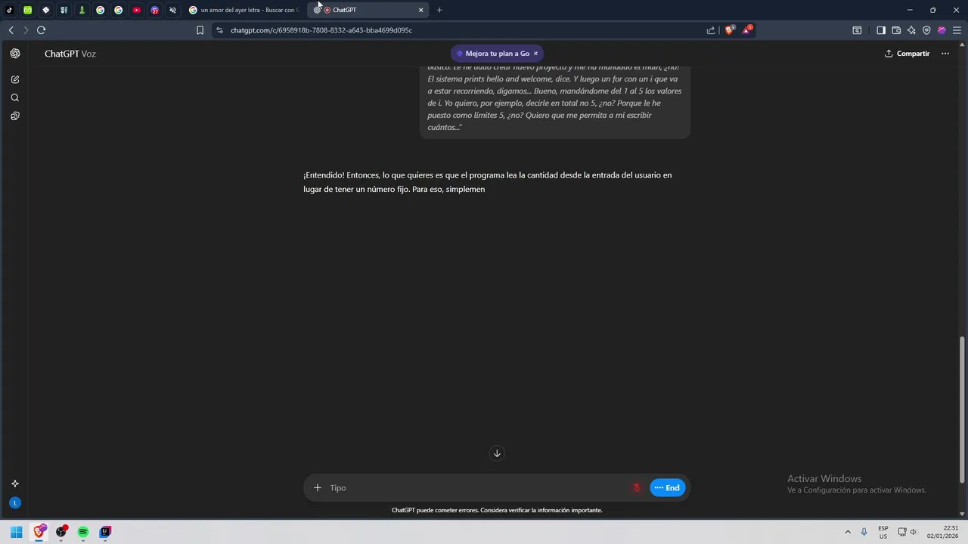View site information next to URL

point(219,30)
